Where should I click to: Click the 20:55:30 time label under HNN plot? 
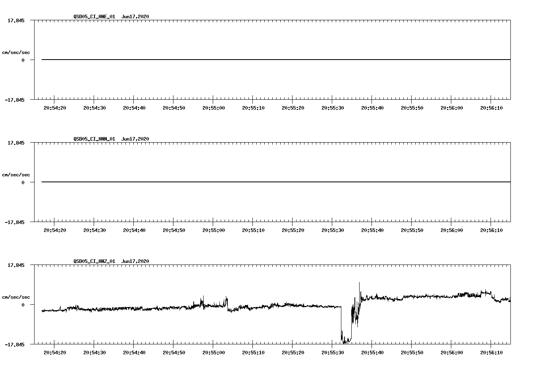(333, 230)
